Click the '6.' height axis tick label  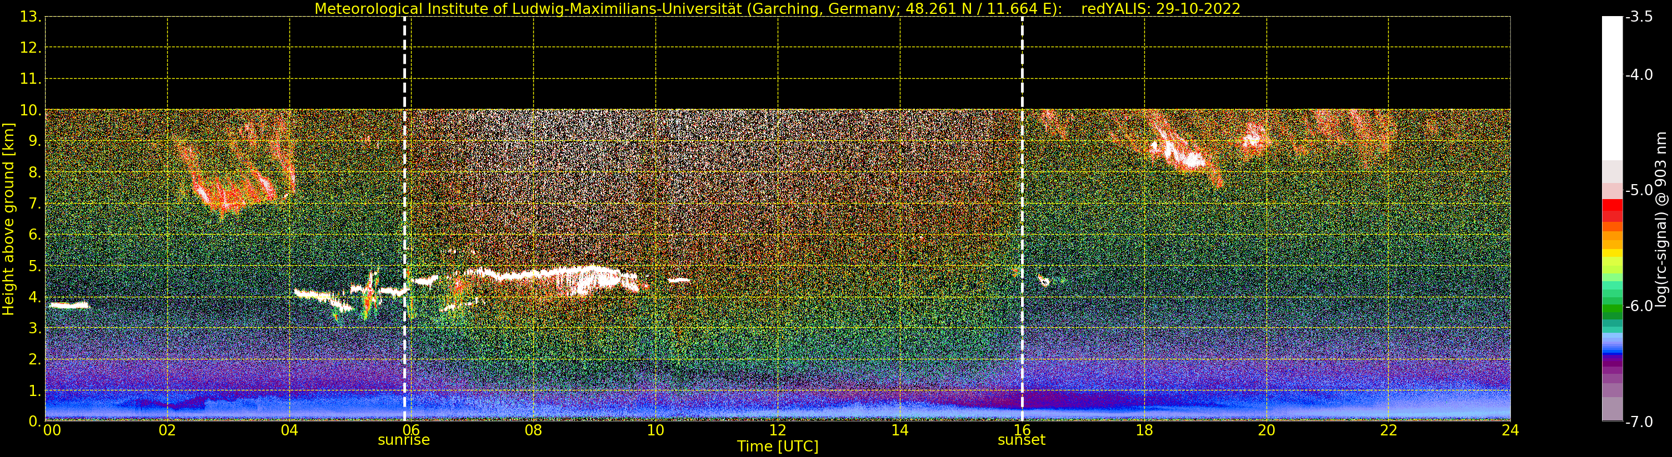(35, 235)
